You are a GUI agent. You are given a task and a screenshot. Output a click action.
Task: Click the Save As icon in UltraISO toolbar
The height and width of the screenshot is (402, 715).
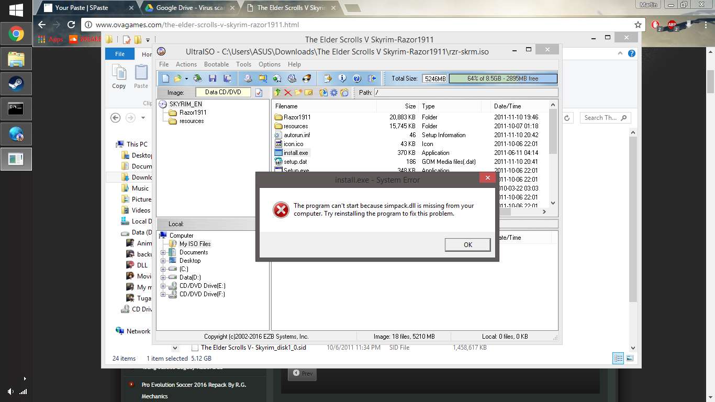click(227, 79)
